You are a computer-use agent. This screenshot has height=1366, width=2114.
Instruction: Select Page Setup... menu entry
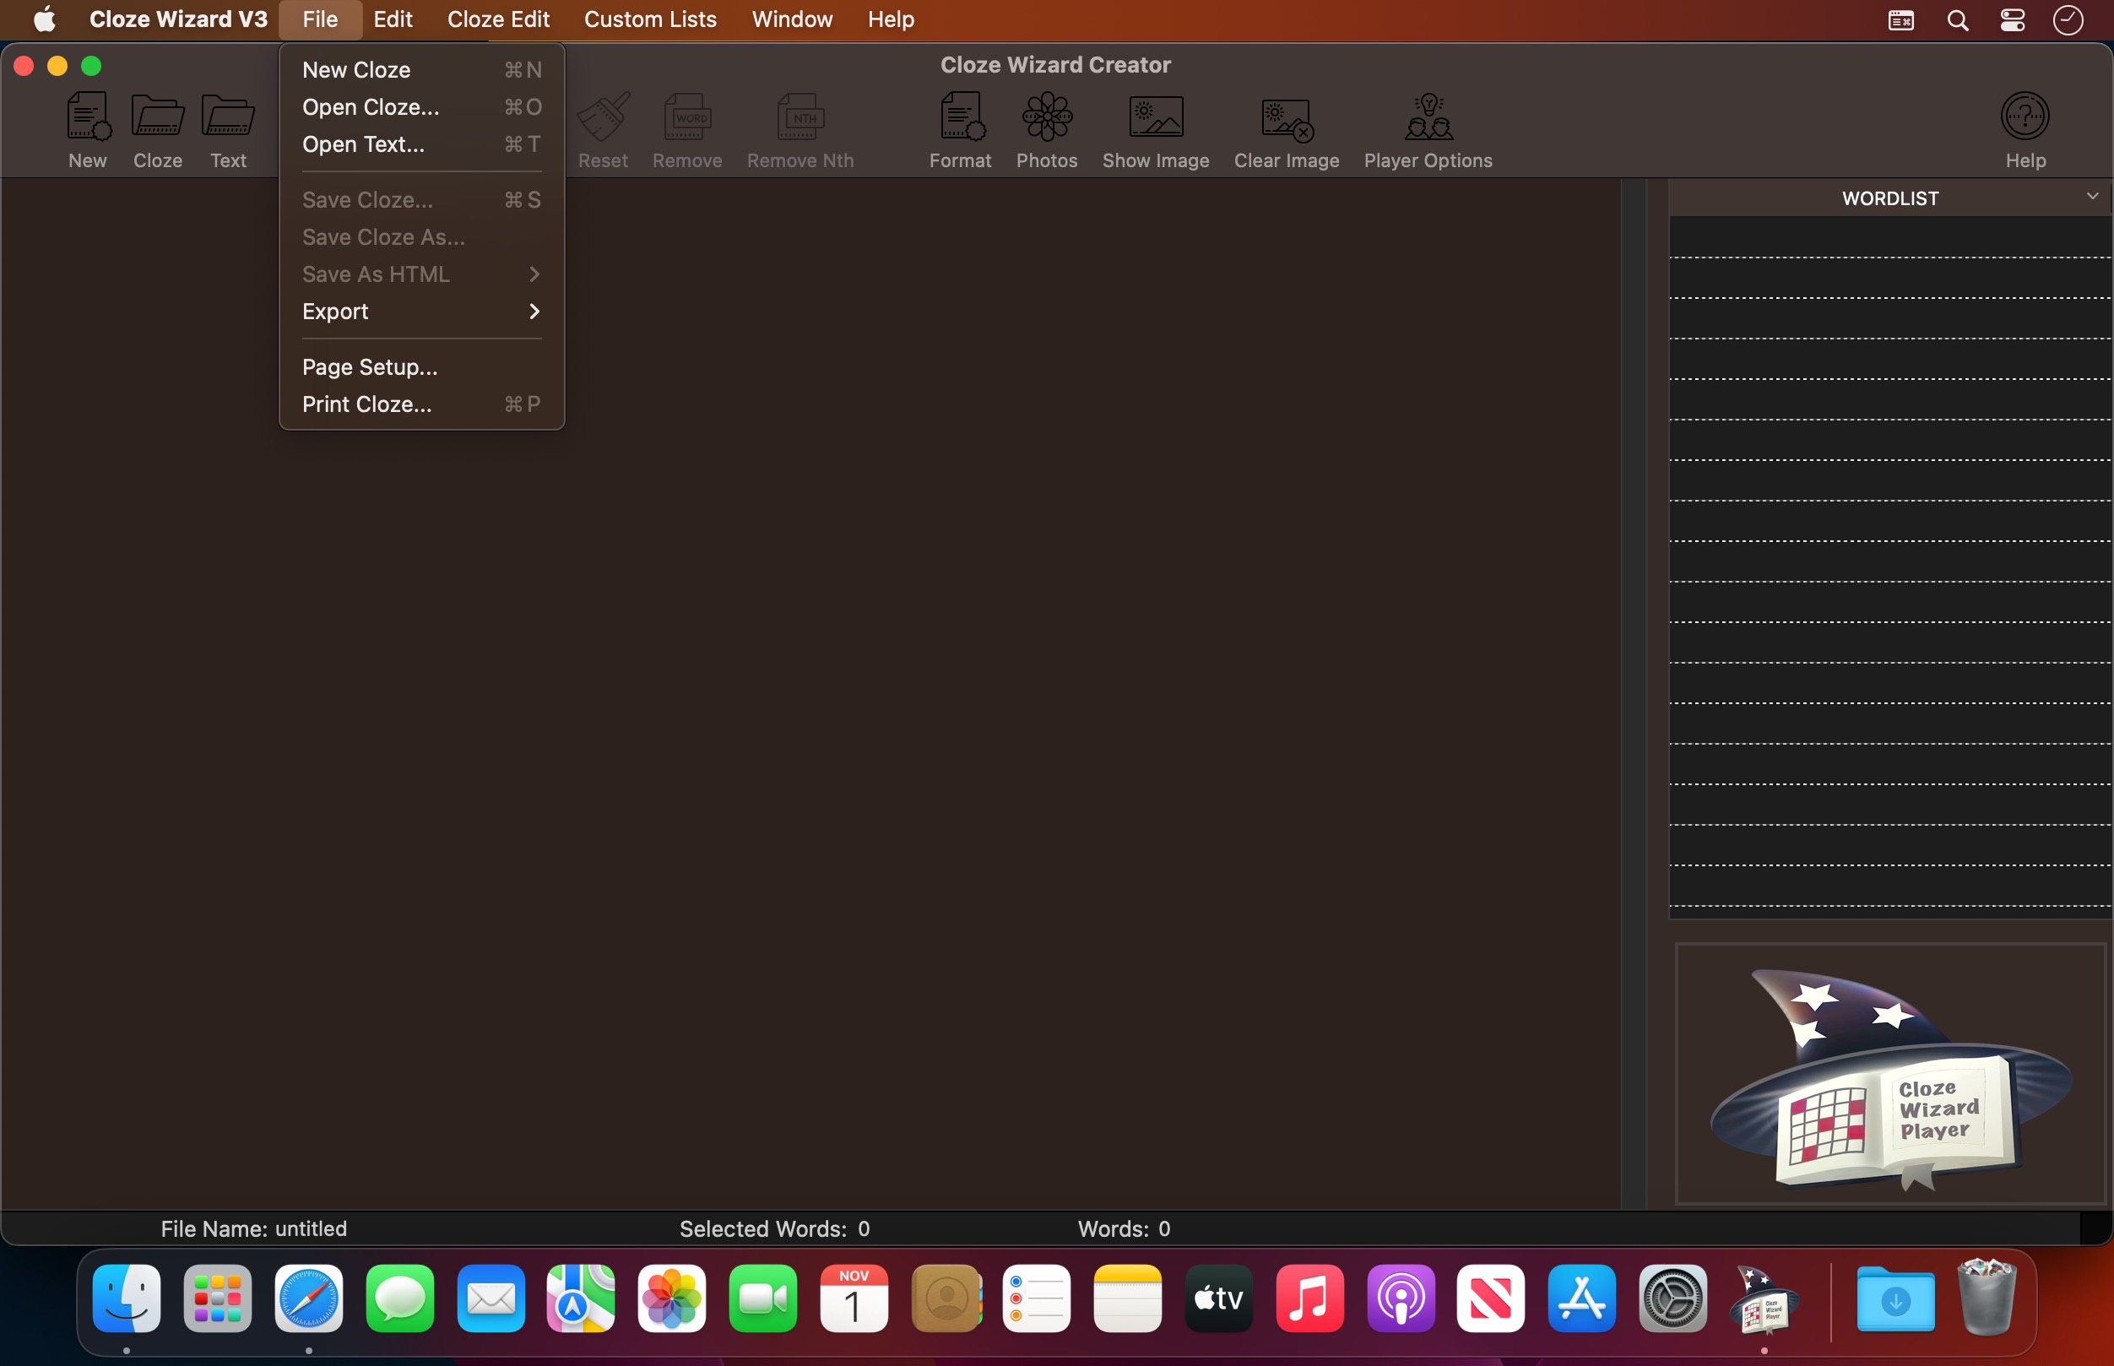coord(369,367)
